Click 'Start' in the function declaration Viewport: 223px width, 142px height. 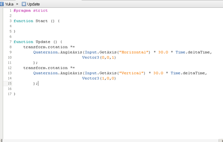click(42, 21)
